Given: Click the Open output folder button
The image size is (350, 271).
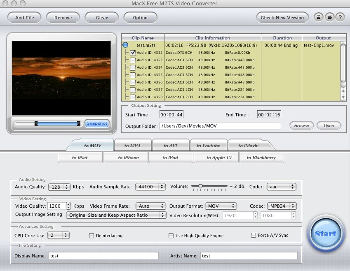Looking at the screenshot, I should click(329, 125).
